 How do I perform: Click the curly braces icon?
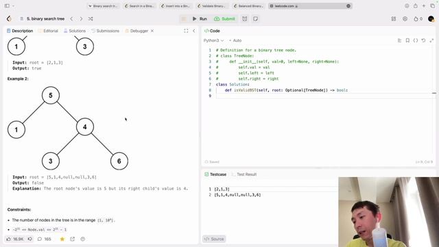pos(416,40)
